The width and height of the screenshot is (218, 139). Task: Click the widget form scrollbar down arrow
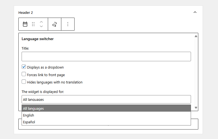196,108
